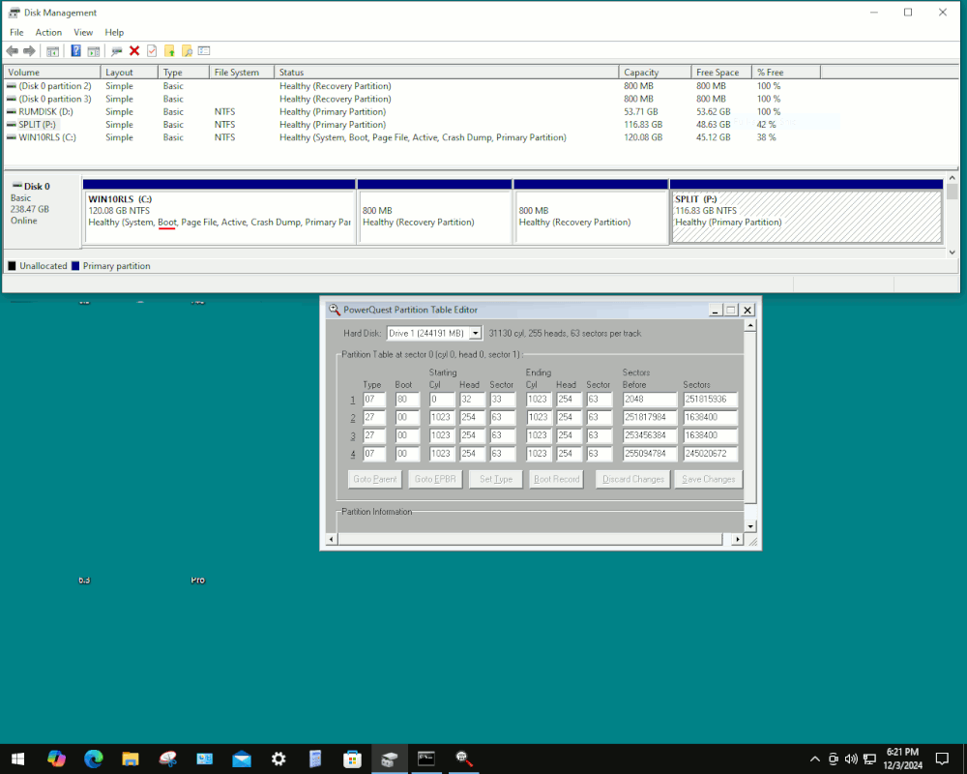Click the Sectors field showing 245020672
967x774 pixels.
(x=711, y=453)
